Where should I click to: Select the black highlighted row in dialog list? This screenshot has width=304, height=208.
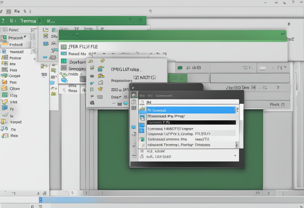click(x=191, y=122)
